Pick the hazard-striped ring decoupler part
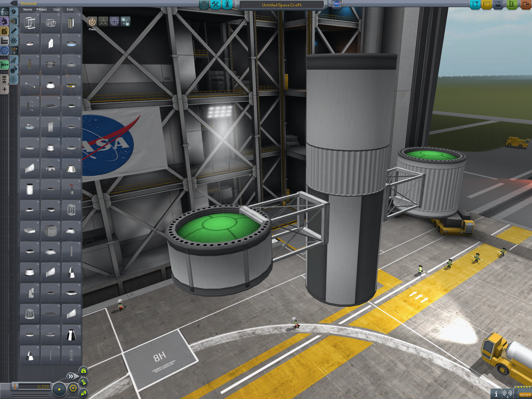The height and width of the screenshot is (399, 532). point(71,85)
